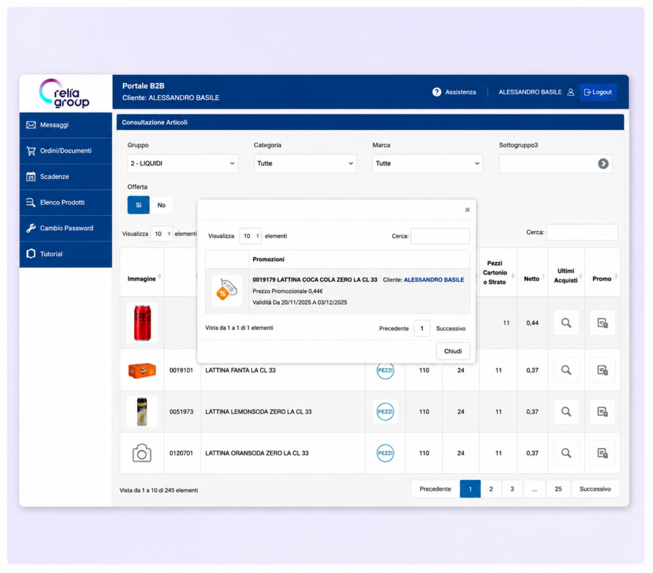Click the Chiudi button
The height and width of the screenshot is (573, 653).
pos(453,351)
